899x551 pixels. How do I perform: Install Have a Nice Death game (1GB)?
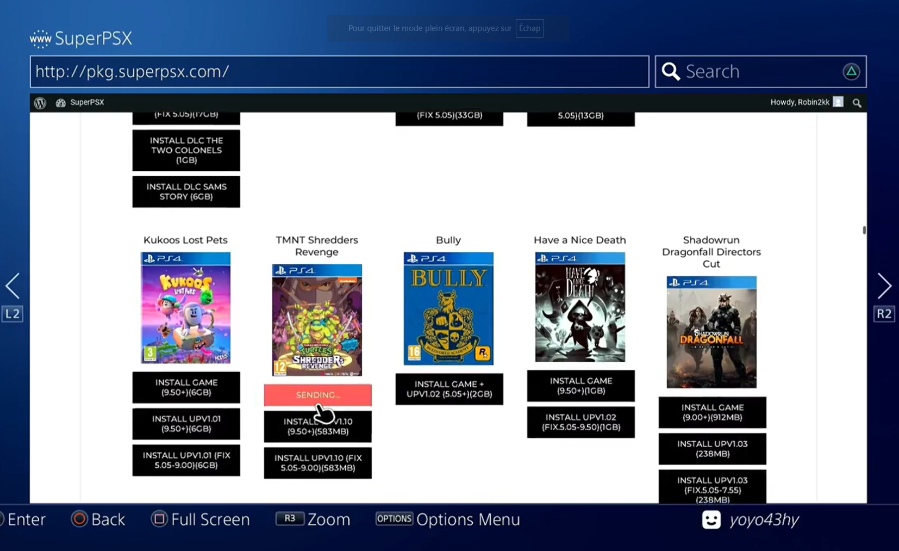click(581, 386)
